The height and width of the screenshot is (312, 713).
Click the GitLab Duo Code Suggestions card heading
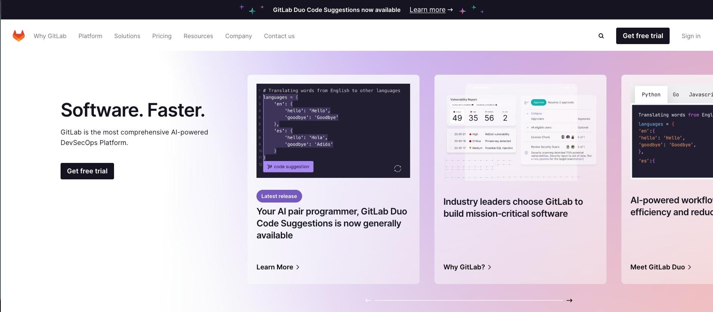(332, 223)
